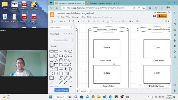Open Windows Start menu on taskbar
The width and height of the screenshot is (178, 100).
click(x=51, y=97)
